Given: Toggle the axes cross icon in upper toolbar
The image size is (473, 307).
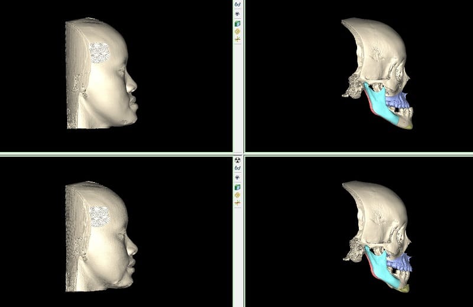Looking at the screenshot, I should click(238, 40).
